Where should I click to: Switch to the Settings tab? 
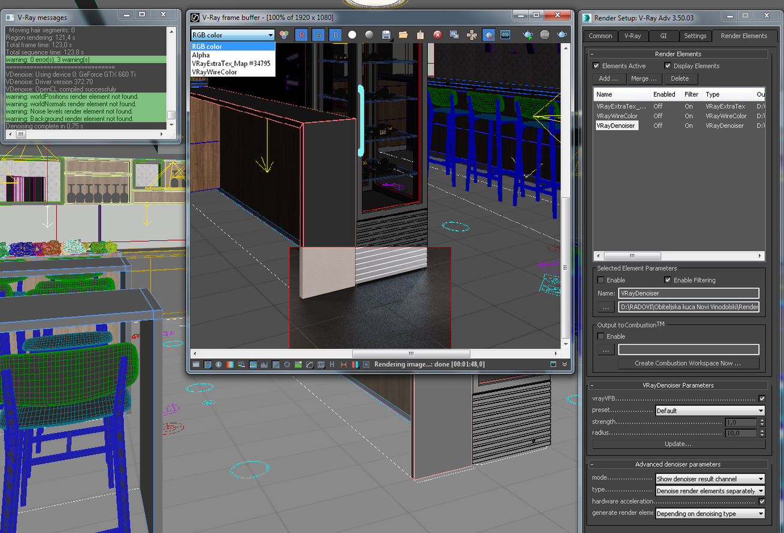click(x=695, y=36)
